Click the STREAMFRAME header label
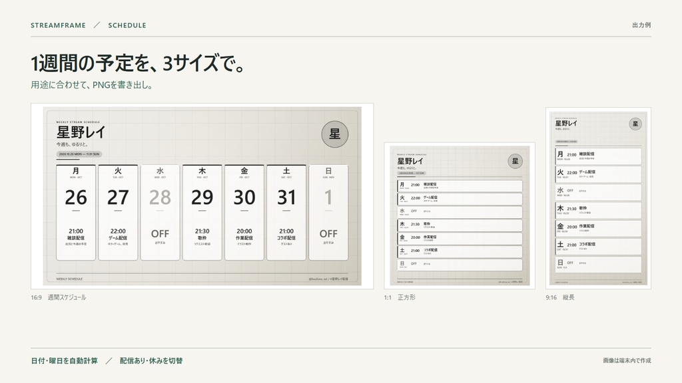The height and width of the screenshot is (383, 682). [59, 25]
